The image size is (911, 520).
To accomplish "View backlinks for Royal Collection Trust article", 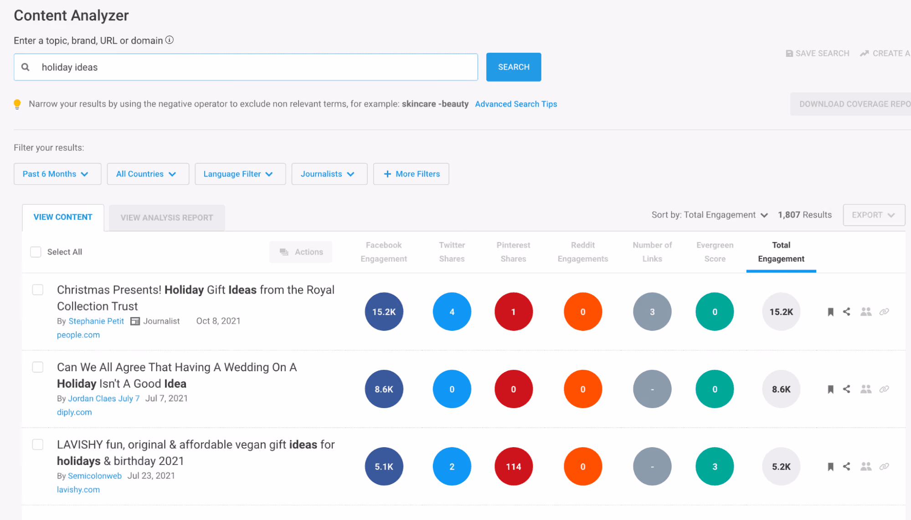I will coord(884,312).
